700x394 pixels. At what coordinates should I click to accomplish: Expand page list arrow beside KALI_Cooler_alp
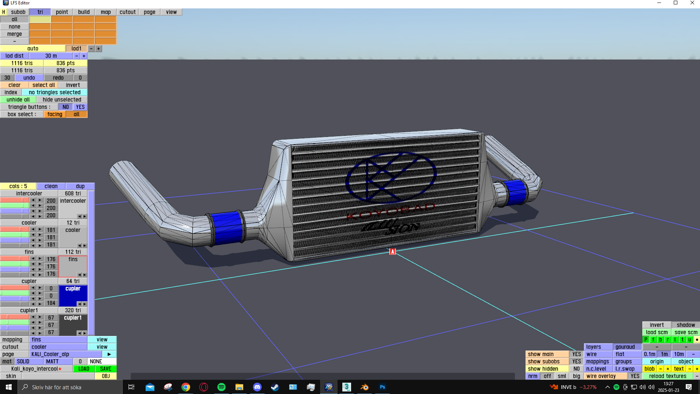109,354
